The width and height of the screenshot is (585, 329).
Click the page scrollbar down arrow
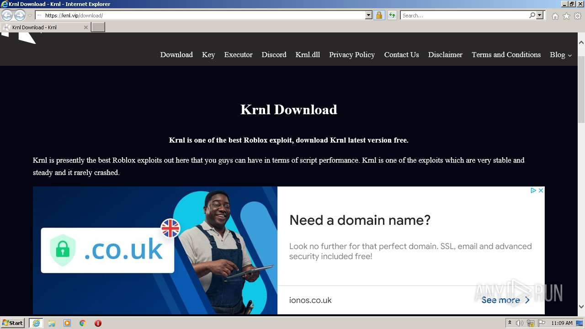click(581, 307)
